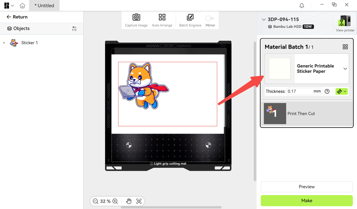
Task: Zoom out the canvas with minus icon
Action: (x=95, y=201)
